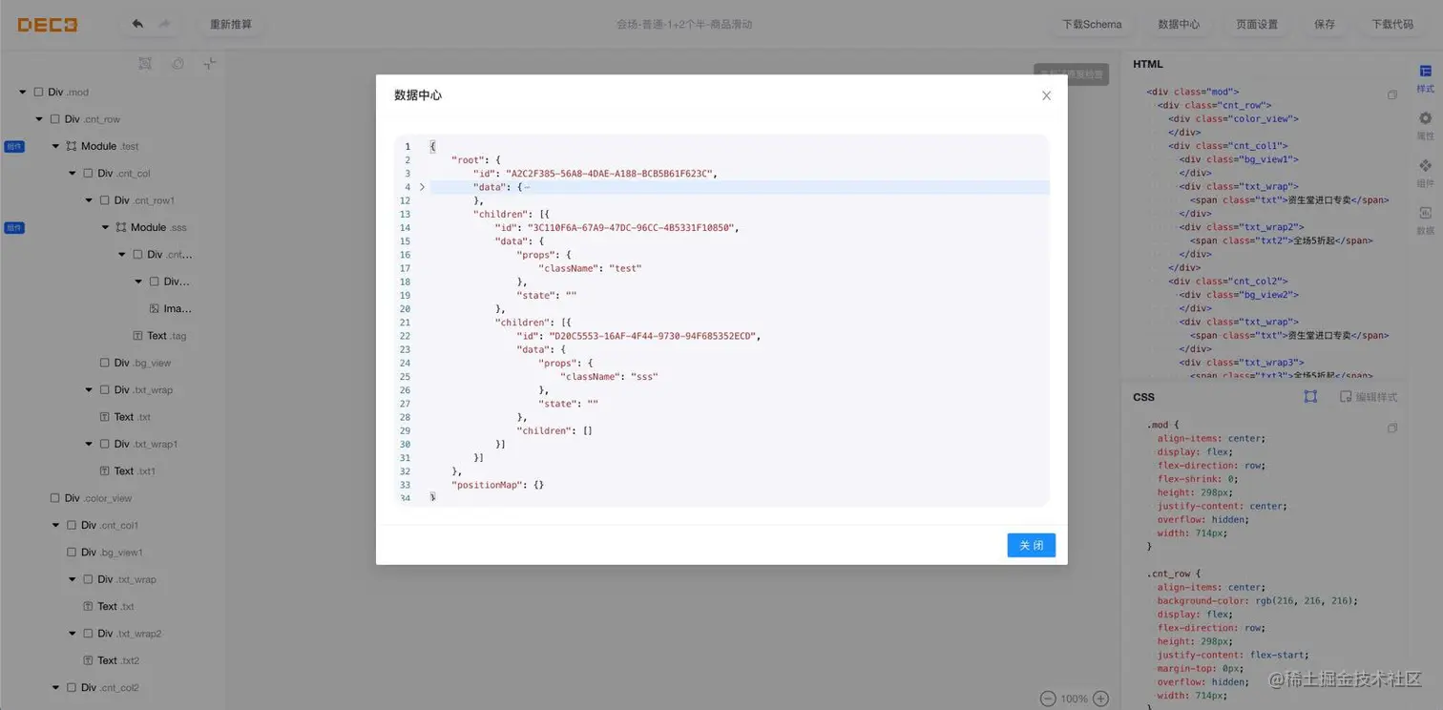Click the 下载Schema button
Image resolution: width=1443 pixels, height=710 pixels.
point(1093,25)
